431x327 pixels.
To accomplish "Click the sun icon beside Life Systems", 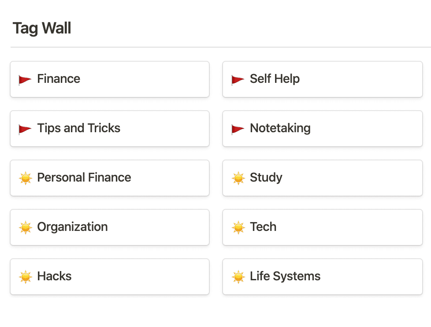I will click(238, 277).
